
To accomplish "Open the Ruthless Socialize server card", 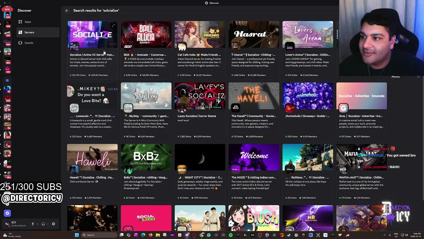I will click(308, 172).
